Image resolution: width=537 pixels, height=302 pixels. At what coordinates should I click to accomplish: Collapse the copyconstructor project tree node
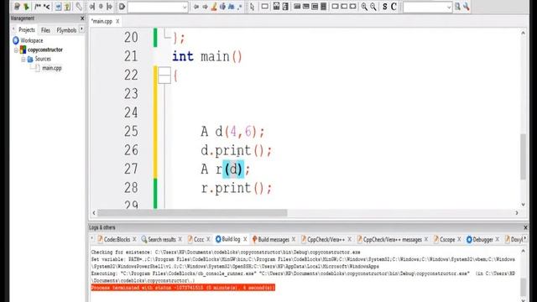[x=16, y=50]
